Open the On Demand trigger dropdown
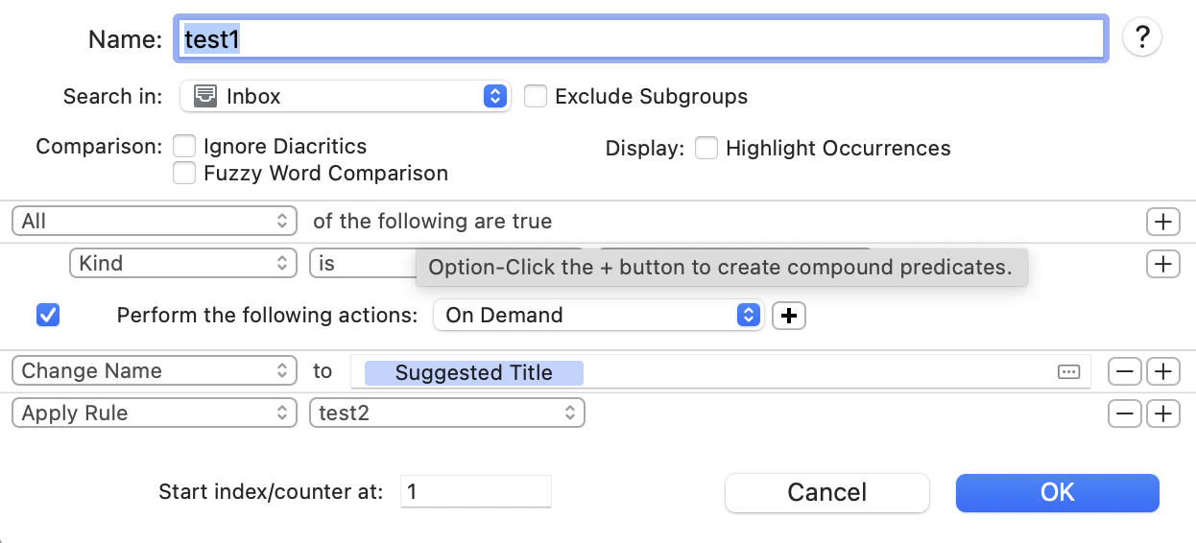This screenshot has height=543, width=1196. pos(598,316)
